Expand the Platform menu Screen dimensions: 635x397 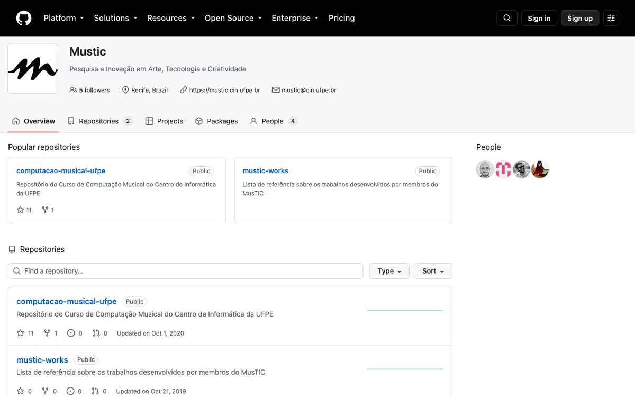click(63, 18)
